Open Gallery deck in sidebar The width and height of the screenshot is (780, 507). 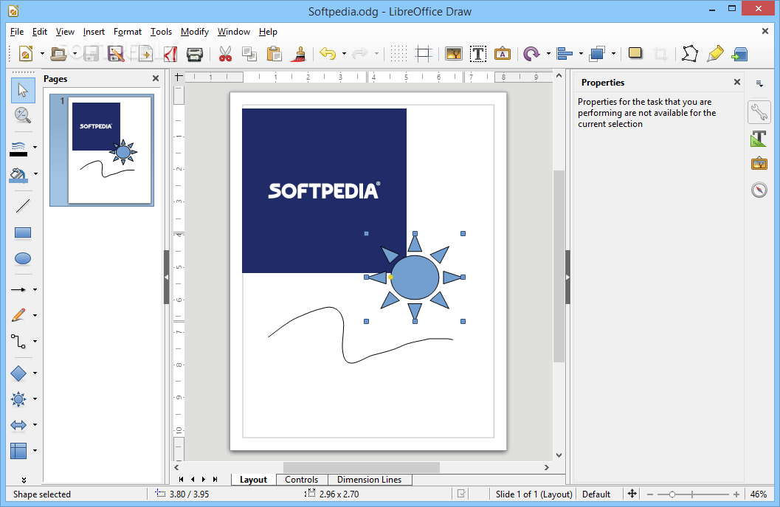click(x=759, y=164)
